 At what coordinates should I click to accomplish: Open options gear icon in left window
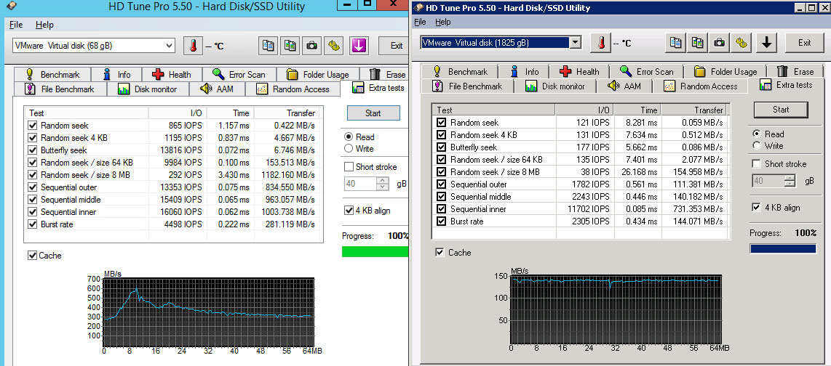coord(333,46)
